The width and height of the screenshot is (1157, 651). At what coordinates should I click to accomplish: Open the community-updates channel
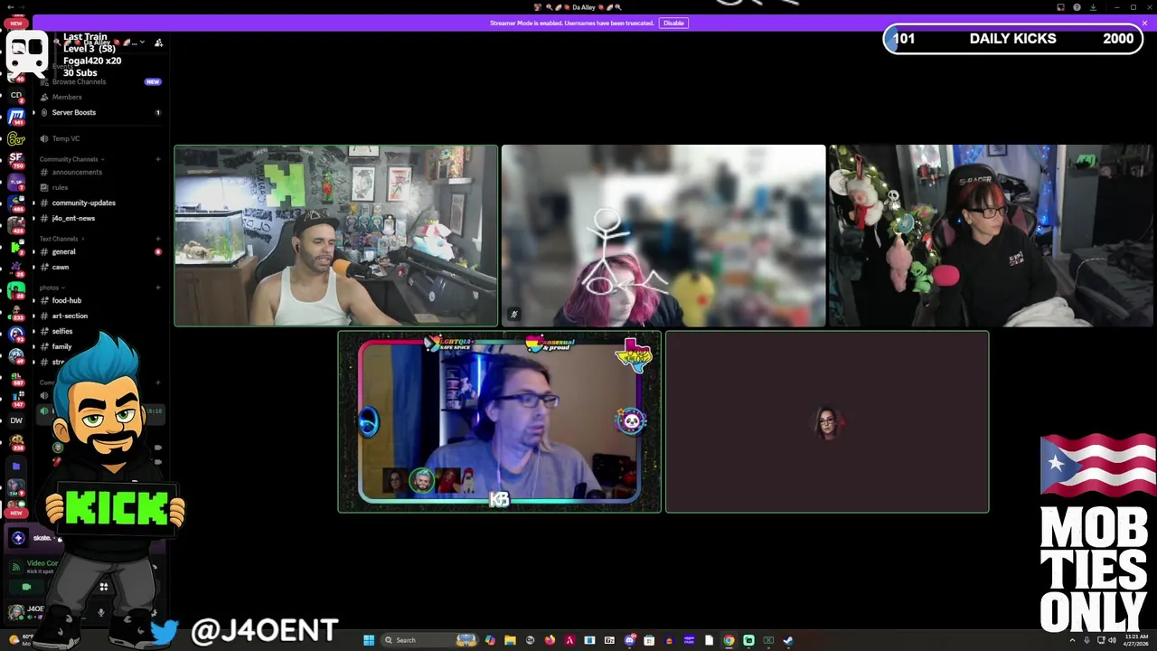99,203
